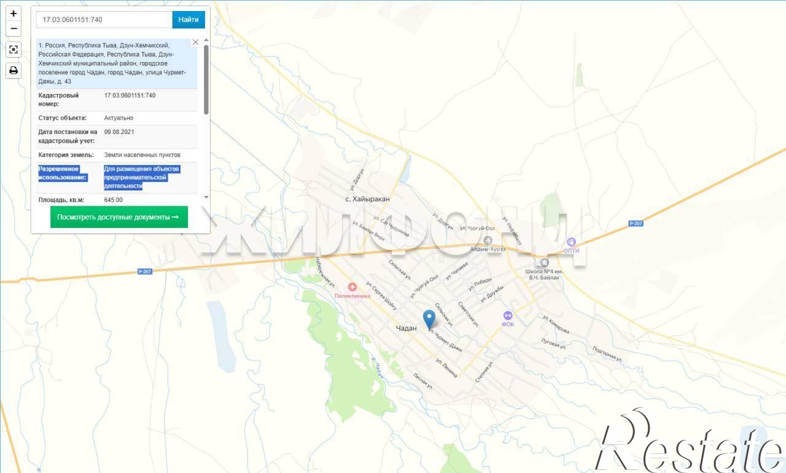Click the ул. Дружбы street label

click(492, 294)
